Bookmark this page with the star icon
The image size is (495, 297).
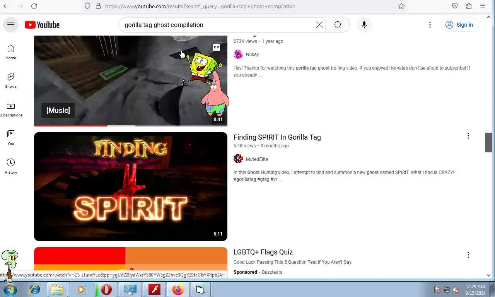pos(401,6)
